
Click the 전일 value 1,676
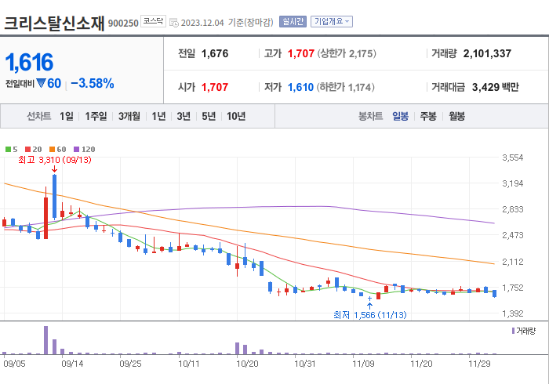[x=215, y=53]
